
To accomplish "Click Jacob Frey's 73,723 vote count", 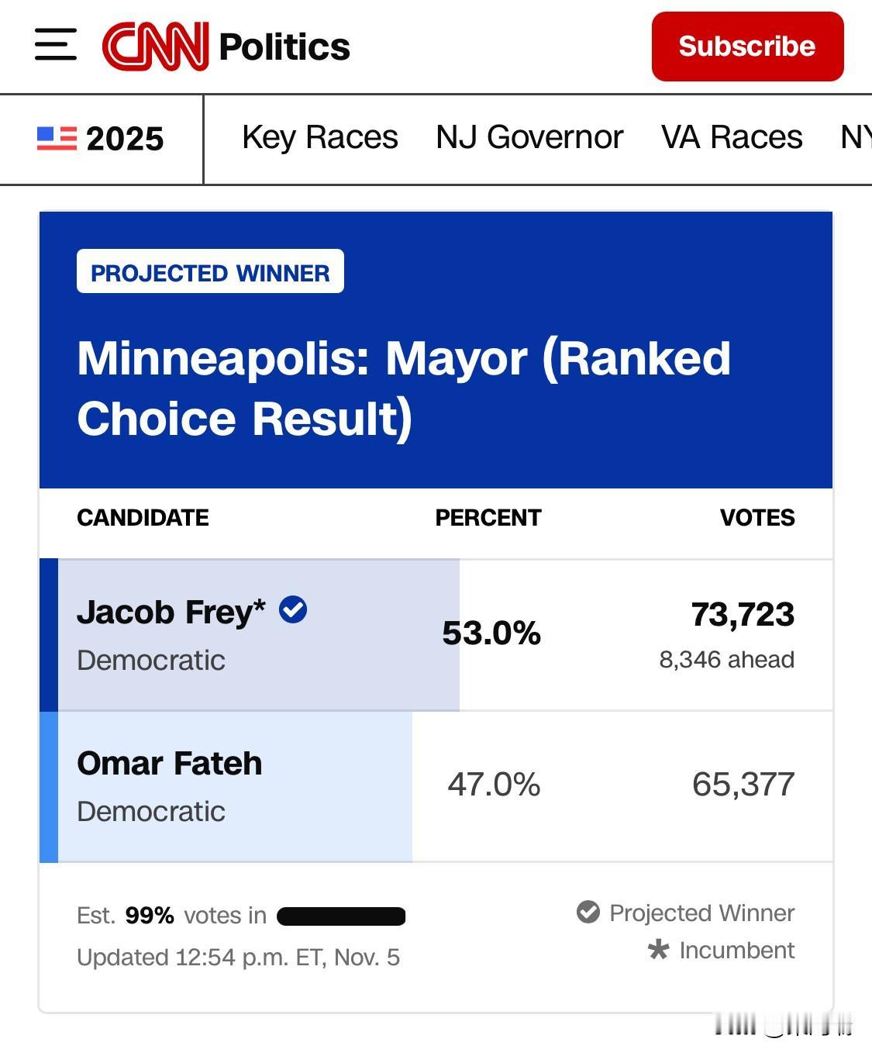I will 742,615.
